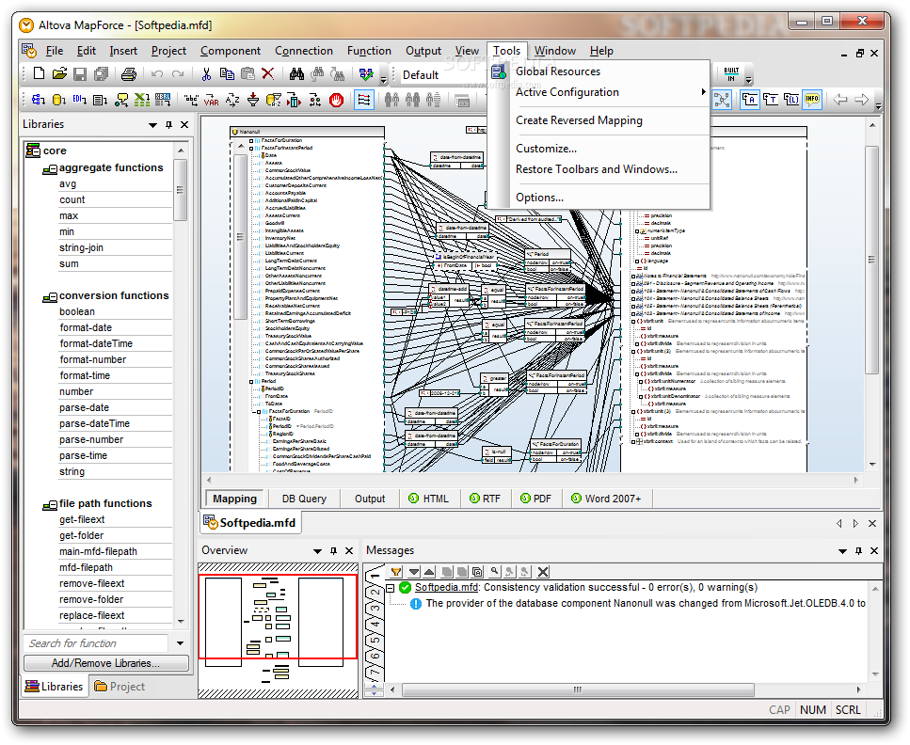The width and height of the screenshot is (910, 745).
Task: Click the Overview thumbnail red viewport
Action: (278, 617)
